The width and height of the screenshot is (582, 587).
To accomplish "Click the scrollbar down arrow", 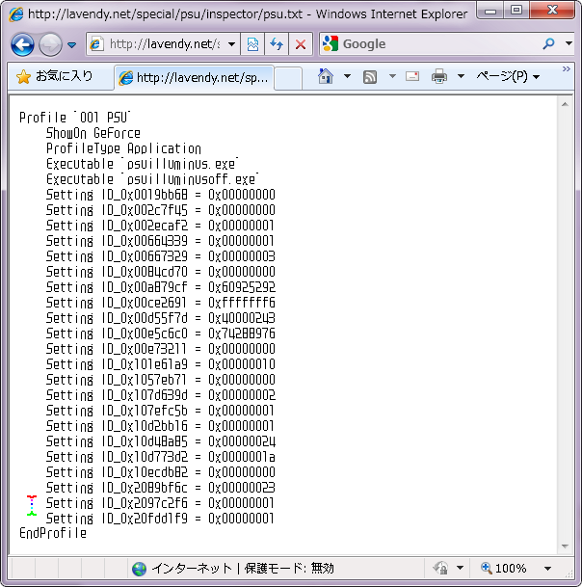I will pos(566,547).
